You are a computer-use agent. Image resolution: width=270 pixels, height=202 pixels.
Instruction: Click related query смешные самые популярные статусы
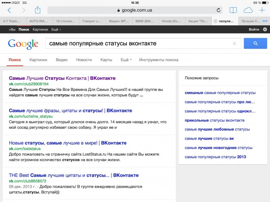[220, 93]
